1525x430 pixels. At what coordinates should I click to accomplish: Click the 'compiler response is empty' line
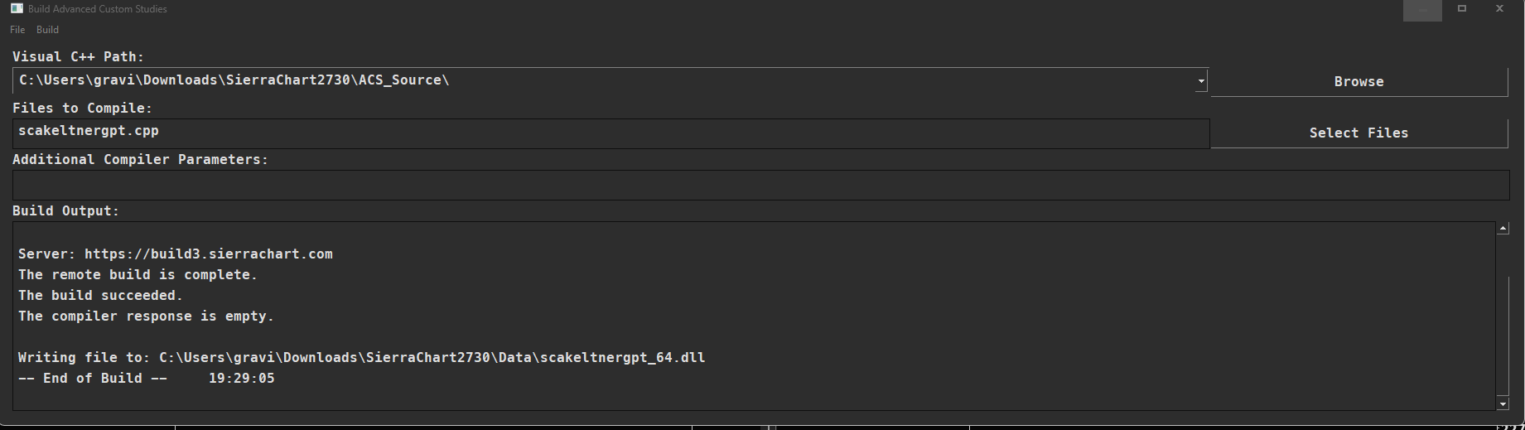pos(146,316)
